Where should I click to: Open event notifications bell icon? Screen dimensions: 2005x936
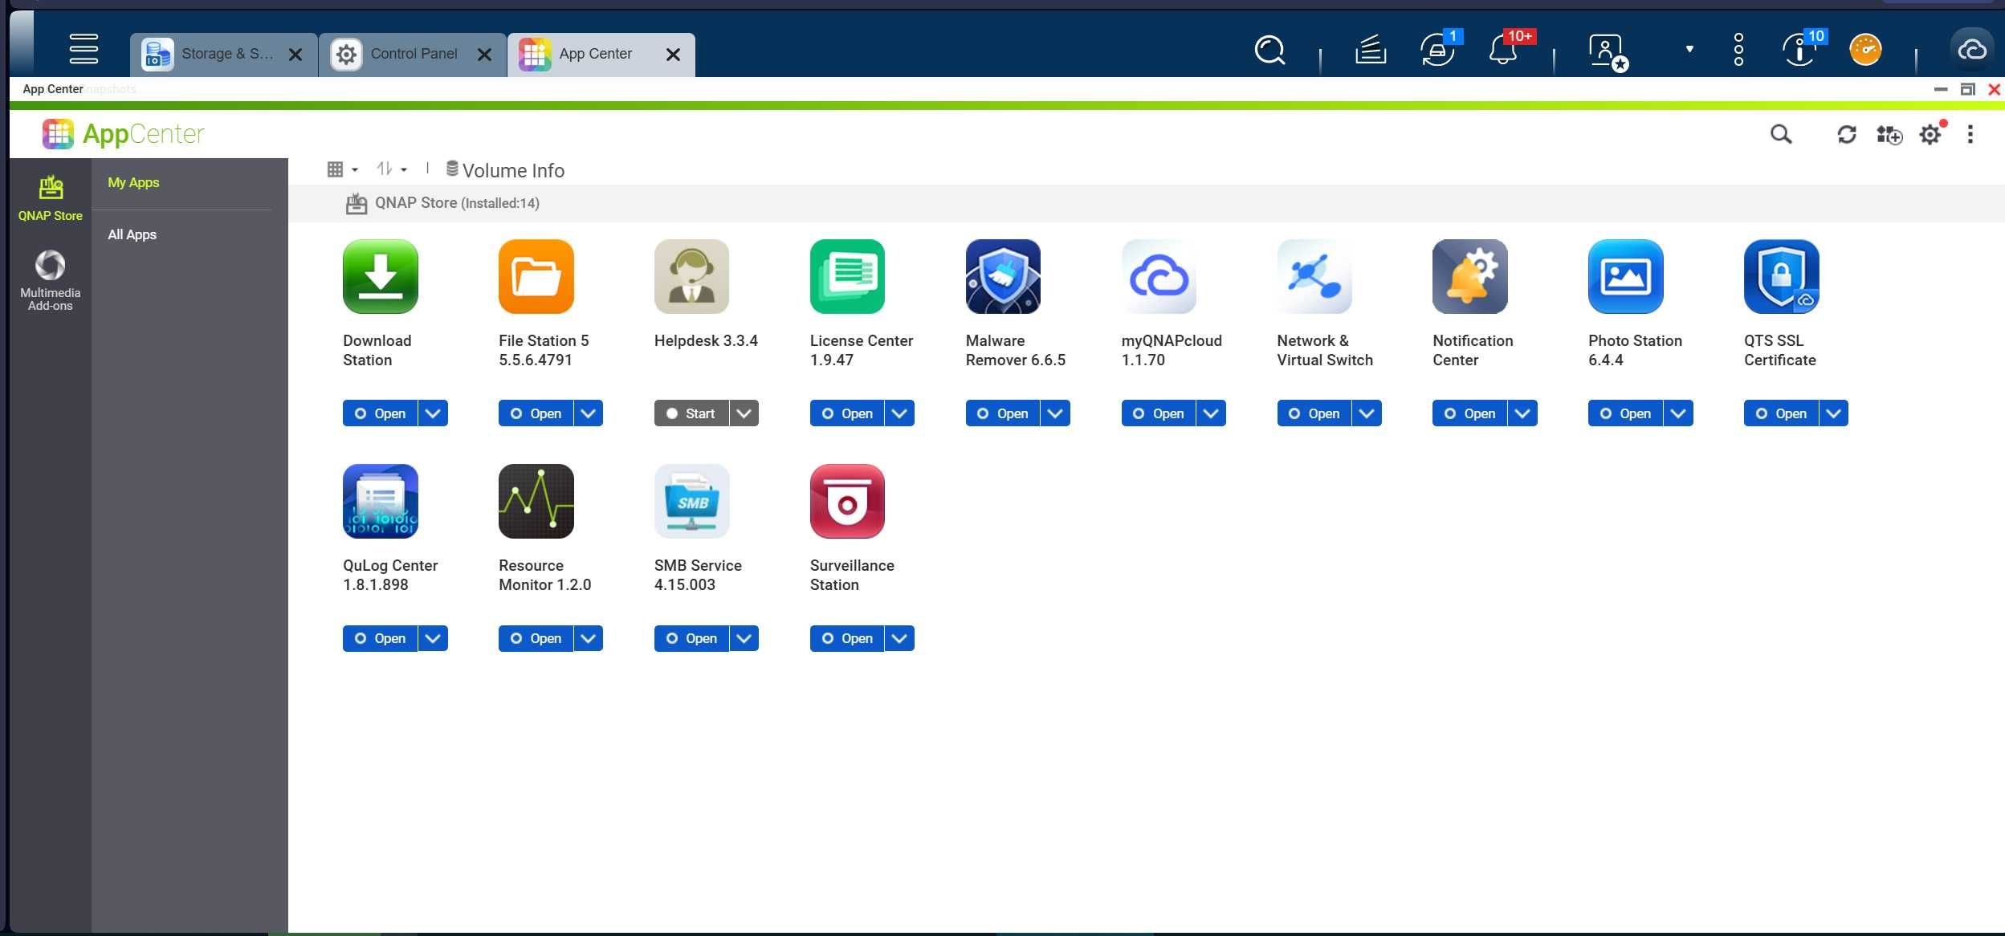click(1503, 50)
